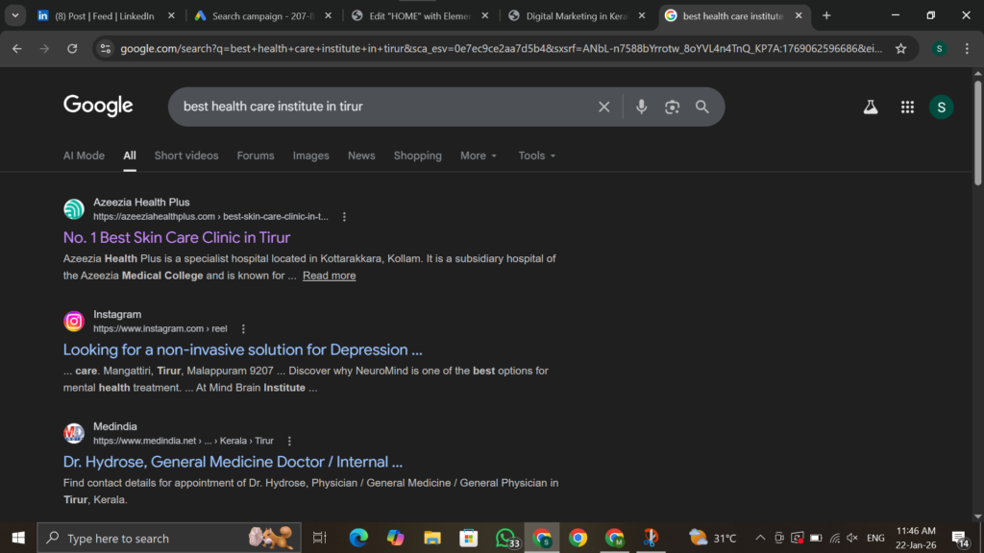Screen dimensions: 984x553
Task: Open WhatsApp from the taskbar
Action: 505,538
